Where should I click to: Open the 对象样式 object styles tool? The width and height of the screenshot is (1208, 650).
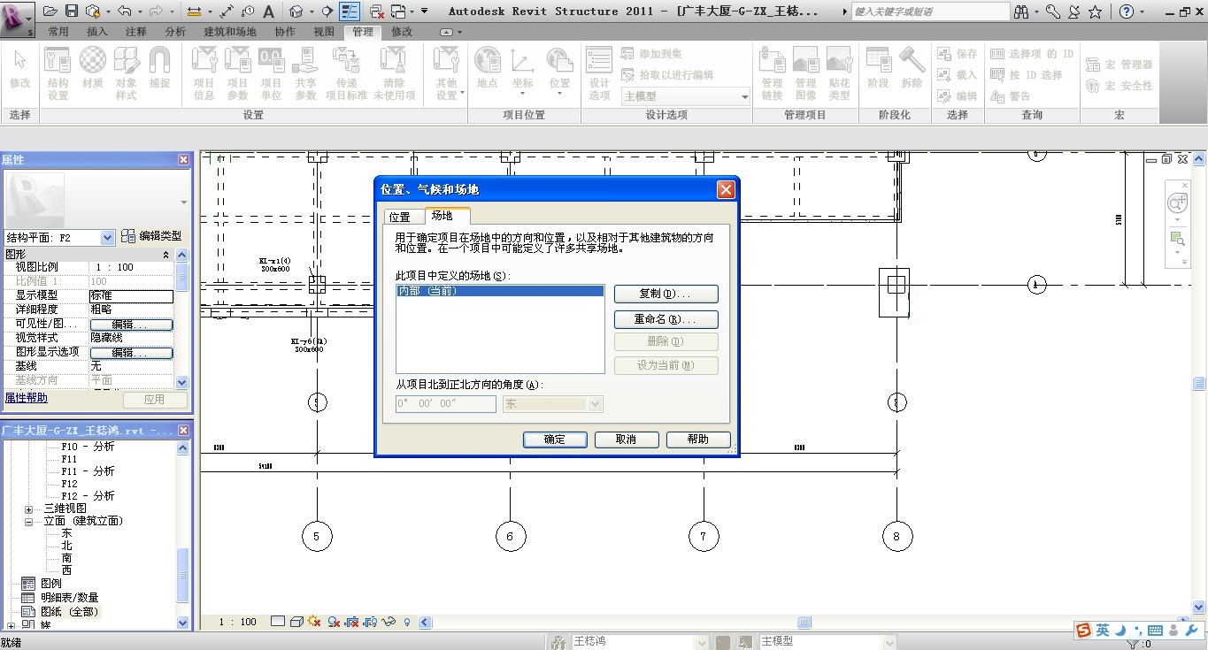(x=127, y=73)
